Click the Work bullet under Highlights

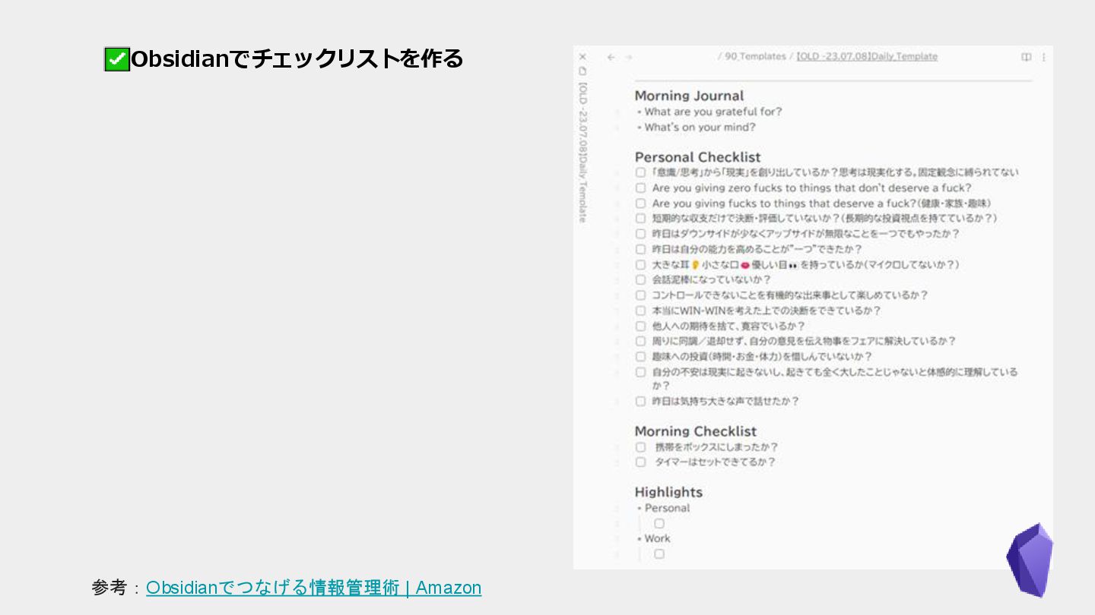(x=658, y=538)
